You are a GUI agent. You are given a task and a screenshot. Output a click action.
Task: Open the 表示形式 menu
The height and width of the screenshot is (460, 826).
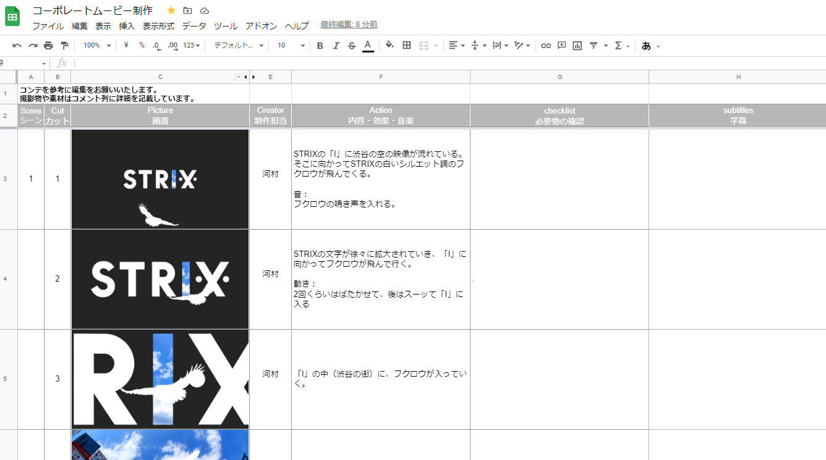[158, 26]
